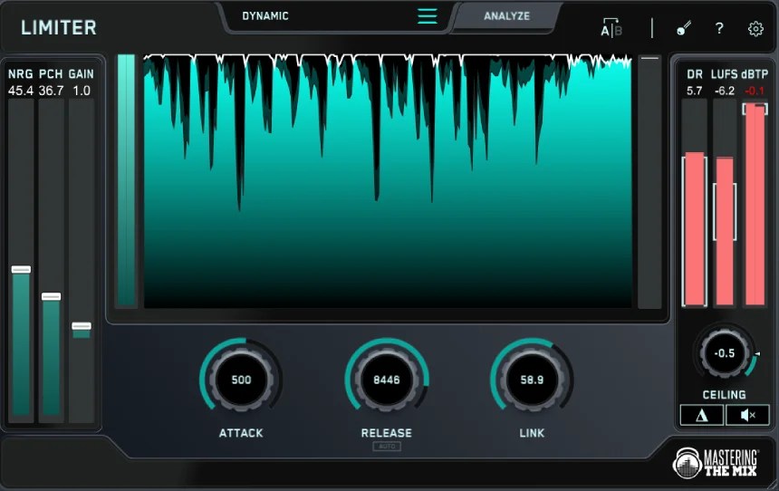The height and width of the screenshot is (491, 779).
Task: Click the ANALYZE tab
Action: (506, 16)
